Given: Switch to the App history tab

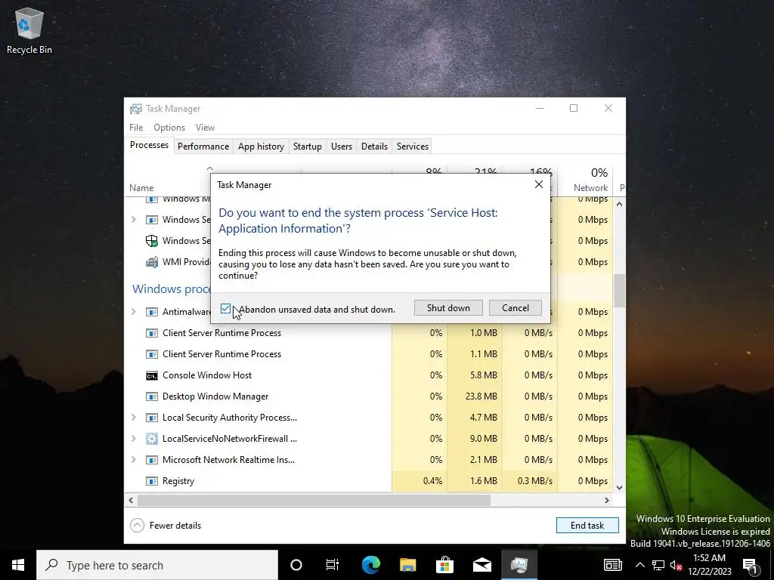Looking at the screenshot, I should [261, 147].
